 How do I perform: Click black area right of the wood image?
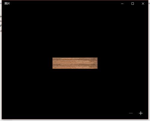[x=123, y=63]
